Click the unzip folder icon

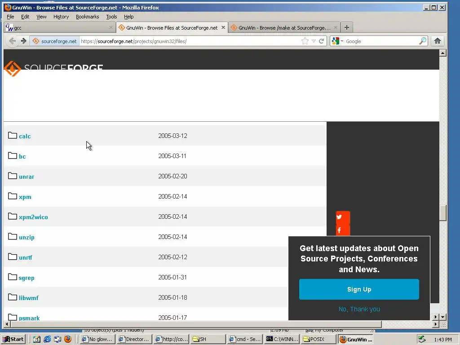12,236
